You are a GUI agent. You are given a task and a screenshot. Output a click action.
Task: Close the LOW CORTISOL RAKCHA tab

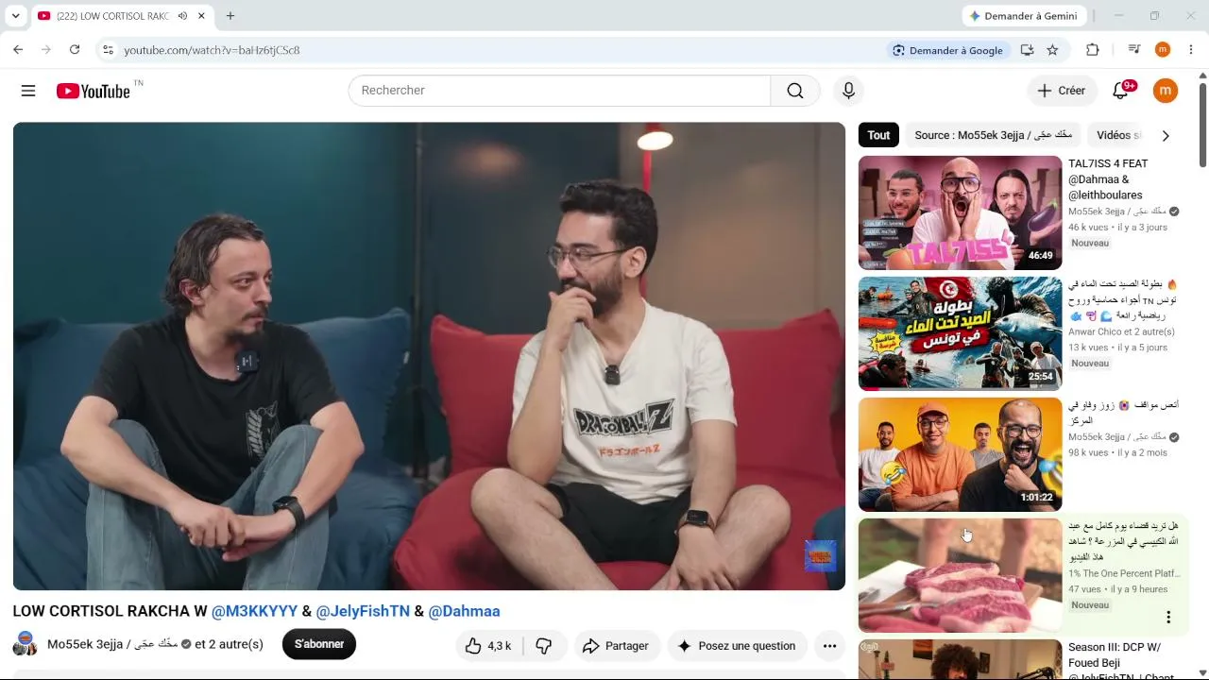[x=201, y=16]
